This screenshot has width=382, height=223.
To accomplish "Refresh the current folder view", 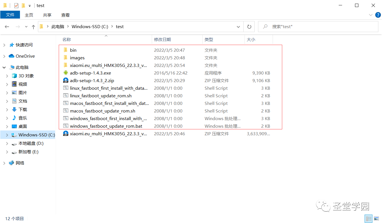I will [x=249, y=27].
